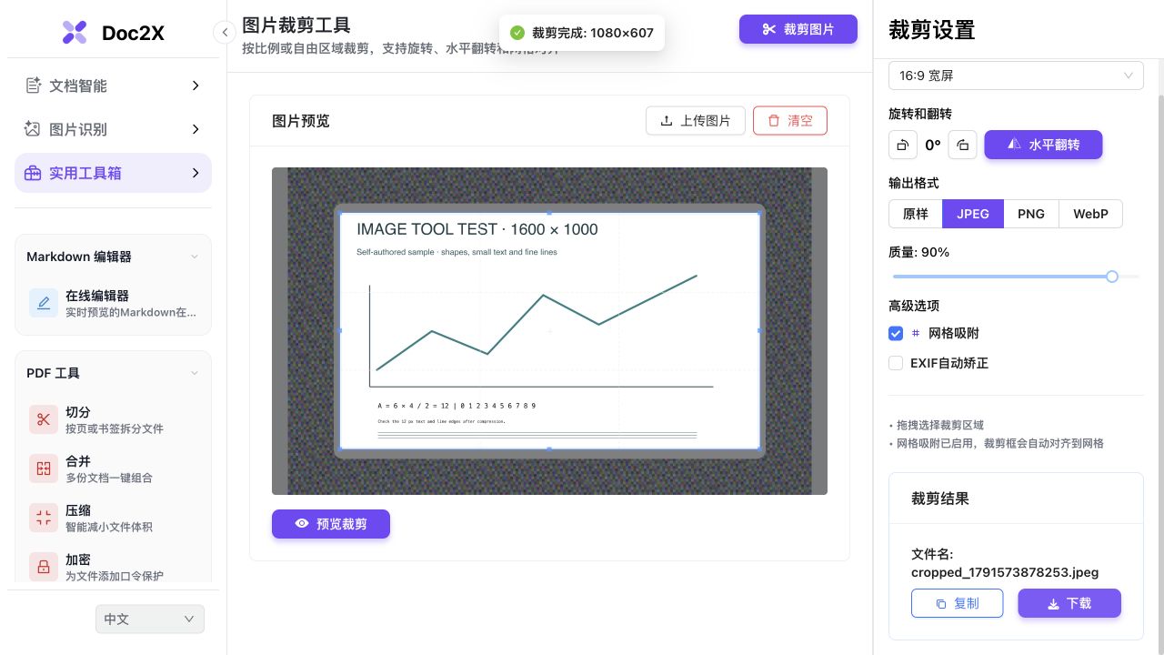The width and height of the screenshot is (1164, 655).
Task: Expand 图片识别 menu chevron
Action: click(196, 129)
